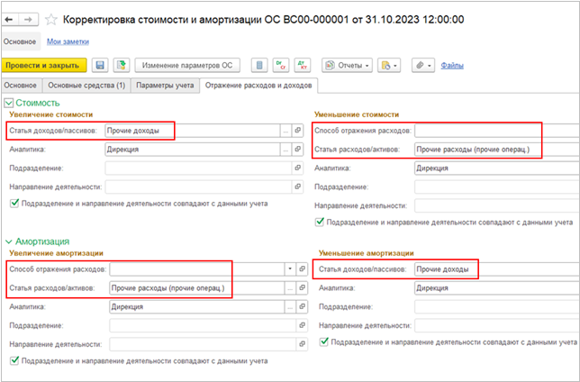Click the Изменение параметров ОС button
580x382 pixels.
pos(187,66)
